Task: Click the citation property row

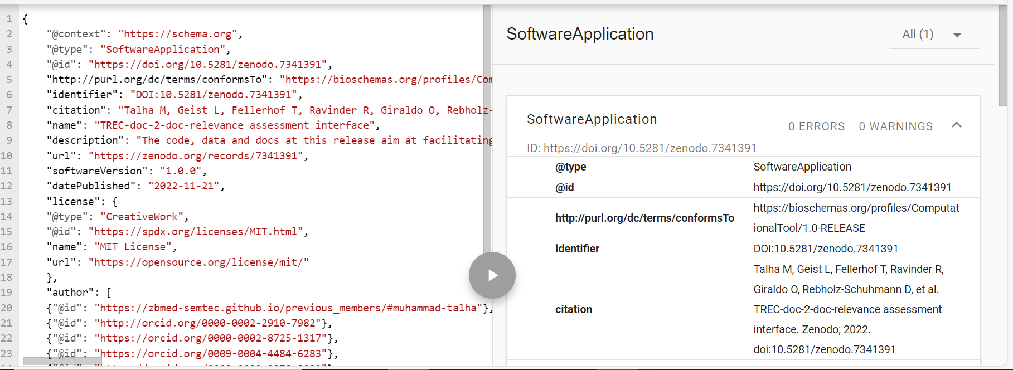Action: click(x=573, y=309)
